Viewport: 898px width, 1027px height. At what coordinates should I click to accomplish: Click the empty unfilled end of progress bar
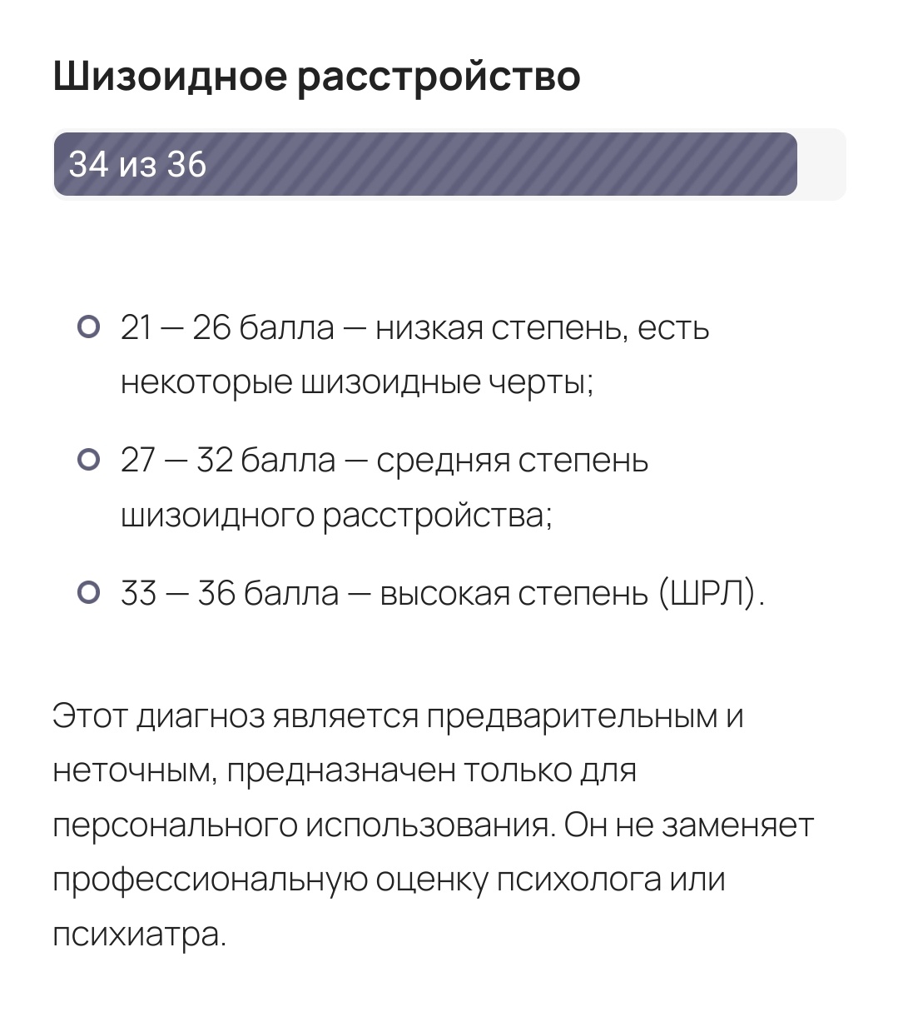(x=821, y=164)
